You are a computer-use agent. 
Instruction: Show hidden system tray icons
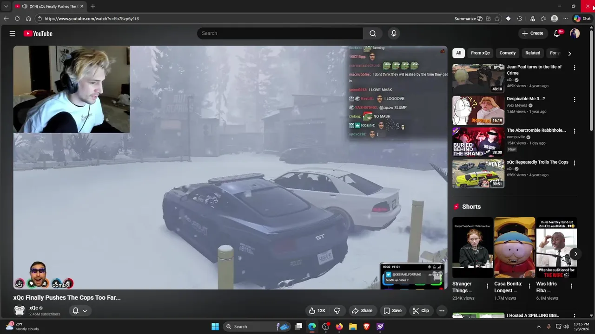539,327
